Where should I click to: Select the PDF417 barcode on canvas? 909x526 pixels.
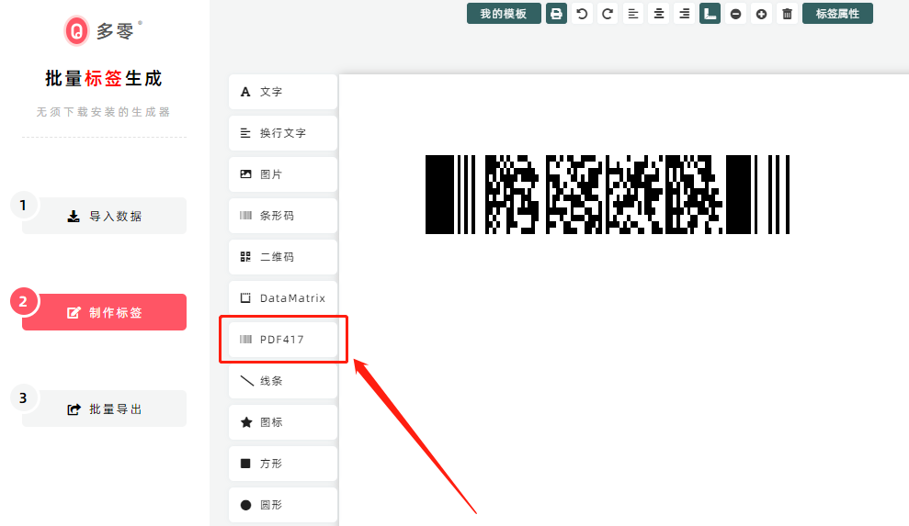pyautogui.click(x=608, y=195)
